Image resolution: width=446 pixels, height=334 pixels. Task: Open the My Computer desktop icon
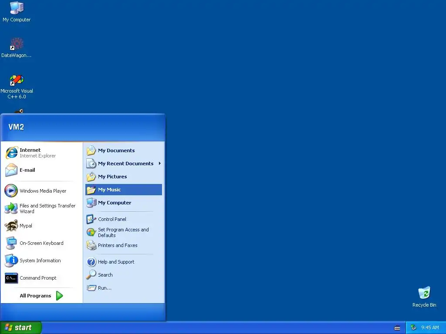(x=17, y=12)
